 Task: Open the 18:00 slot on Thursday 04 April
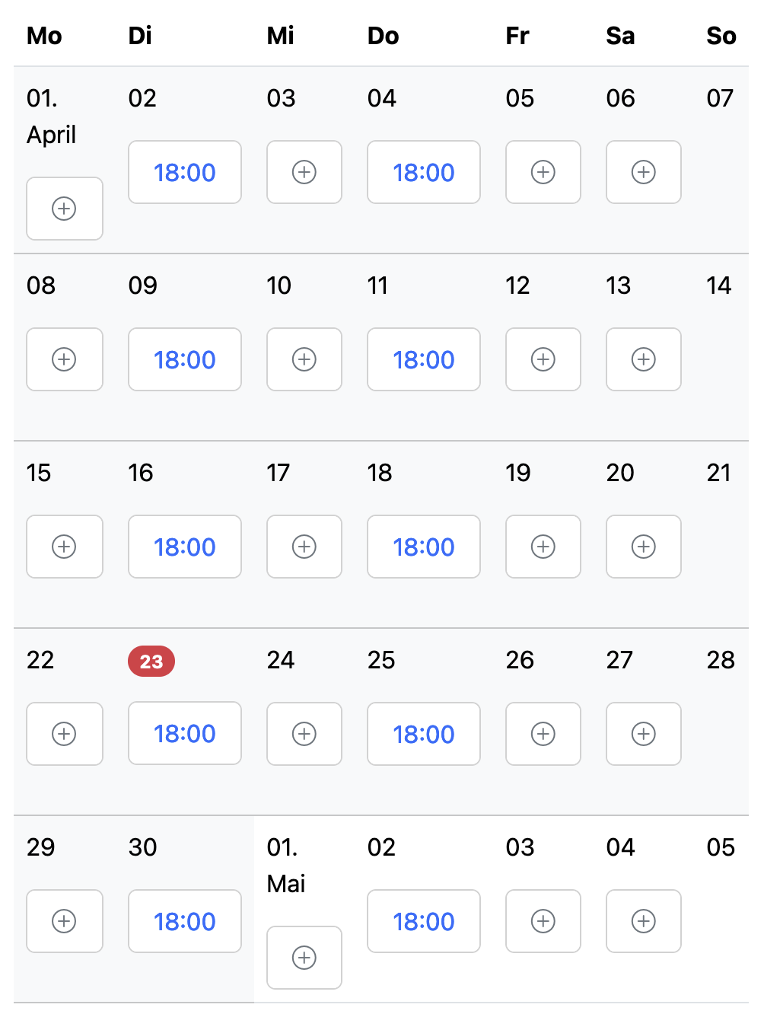coord(424,172)
